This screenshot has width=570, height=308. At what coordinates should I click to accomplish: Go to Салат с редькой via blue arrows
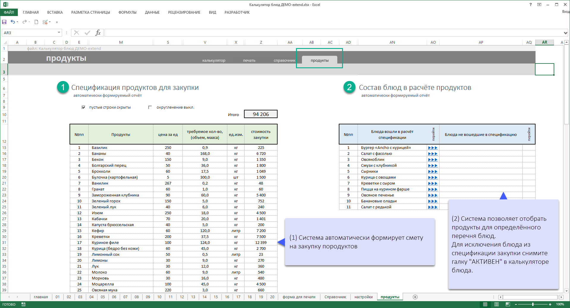(433, 207)
